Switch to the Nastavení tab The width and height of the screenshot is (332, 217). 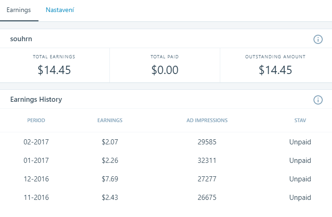[60, 10]
